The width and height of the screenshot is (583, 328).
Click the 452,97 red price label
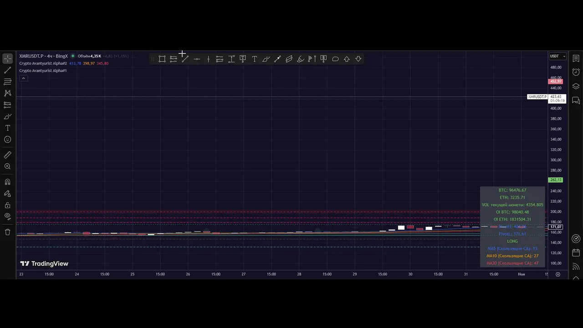pos(556,82)
